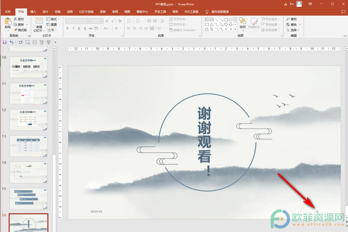Click the Undo arrow in quick access toolbar
The width and height of the screenshot is (348, 232).
(12, 42)
